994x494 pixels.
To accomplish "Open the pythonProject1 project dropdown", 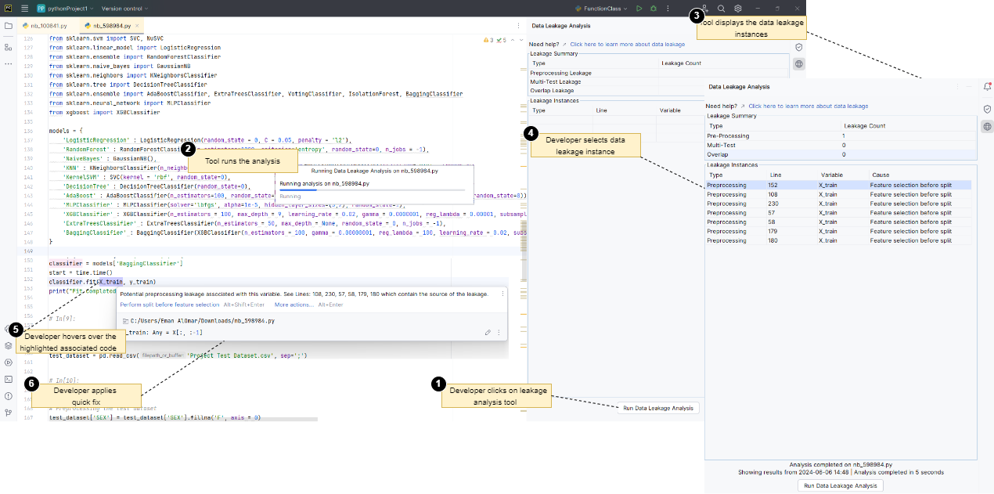I will pos(67,8).
